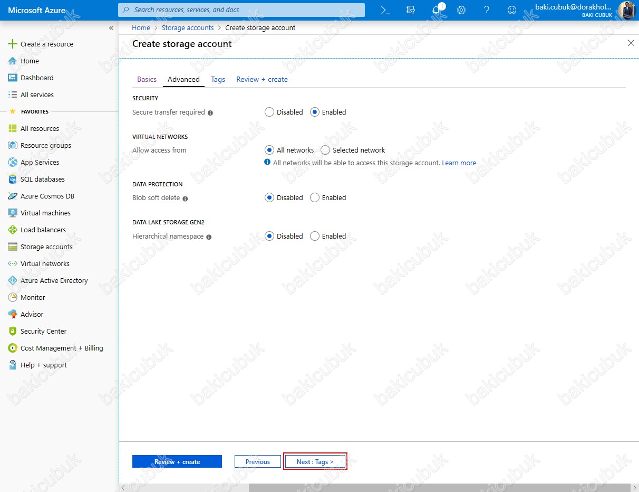Open the Learn more link

click(459, 163)
